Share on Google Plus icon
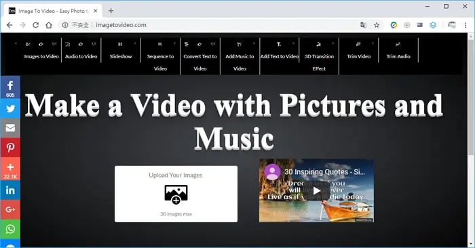Image resolution: width=475 pixels, height=248 pixels. [x=10, y=209]
